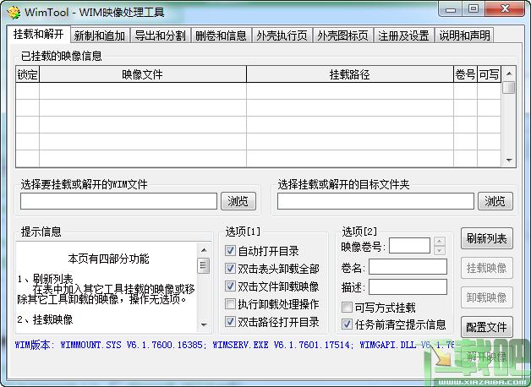Click the 提示信息 scrollbar thumb
The width and height of the screenshot is (531, 387).
point(204,265)
